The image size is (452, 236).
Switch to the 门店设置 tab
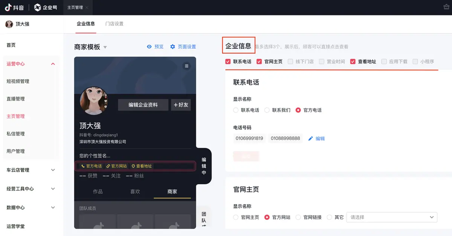click(115, 24)
